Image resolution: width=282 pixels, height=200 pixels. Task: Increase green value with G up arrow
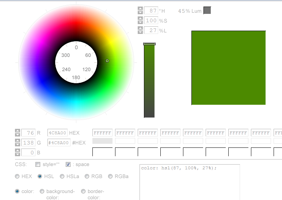[x=18, y=141]
